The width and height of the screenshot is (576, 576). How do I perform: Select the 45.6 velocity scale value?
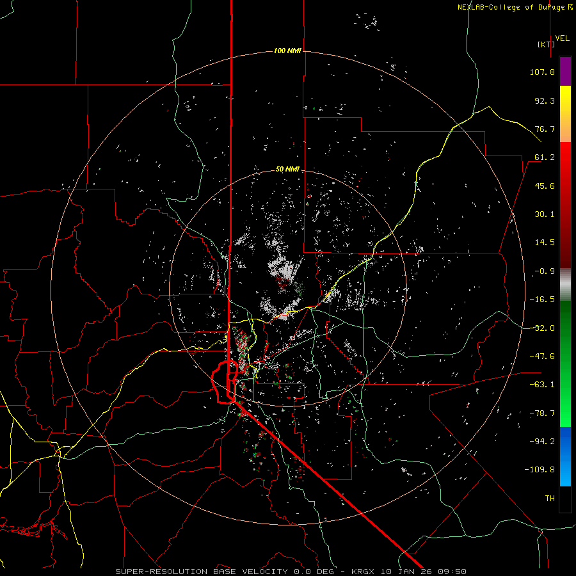545,186
